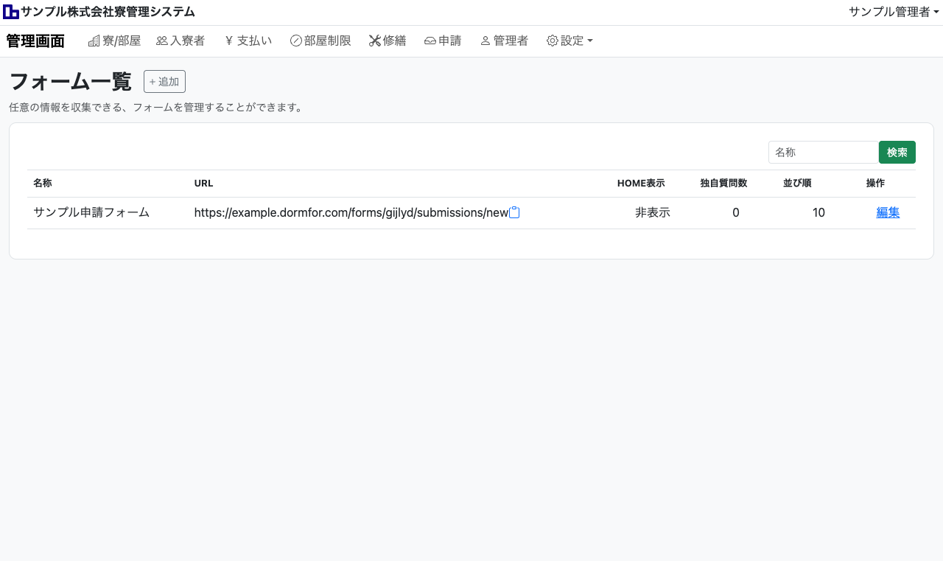Go to 入寮者 via people icon
Screen dimensions: 943x561
(162, 41)
